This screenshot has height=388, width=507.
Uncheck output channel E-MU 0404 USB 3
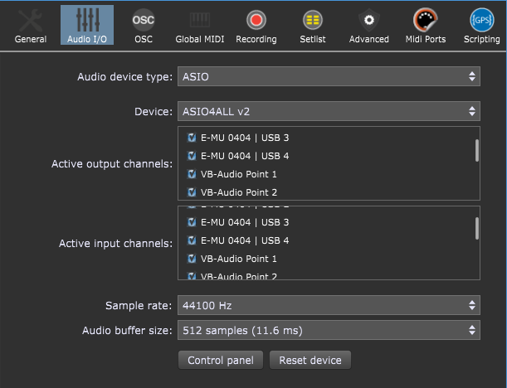(192, 138)
